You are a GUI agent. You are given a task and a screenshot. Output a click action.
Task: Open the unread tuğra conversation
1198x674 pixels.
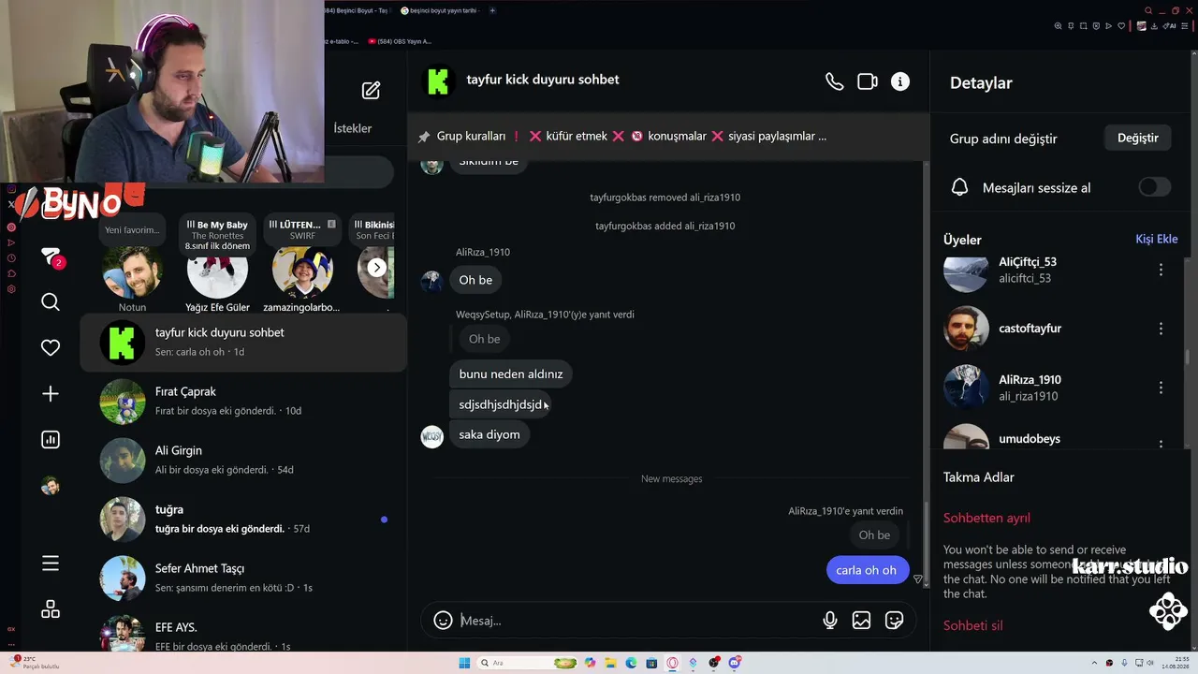pos(243,519)
